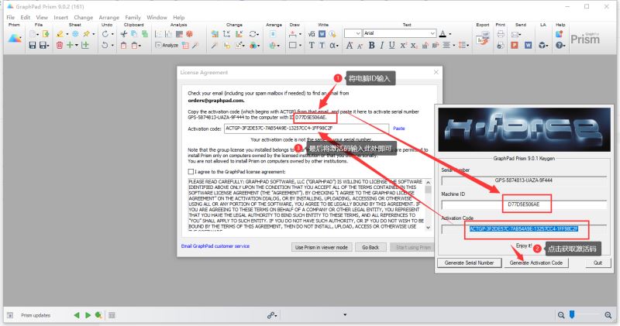Viewport: 620px width, 326px height.
Task: Open the Family menu
Action: (x=133, y=17)
